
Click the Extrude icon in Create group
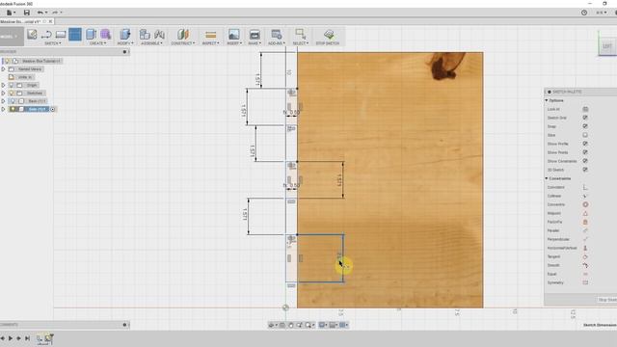pos(91,35)
